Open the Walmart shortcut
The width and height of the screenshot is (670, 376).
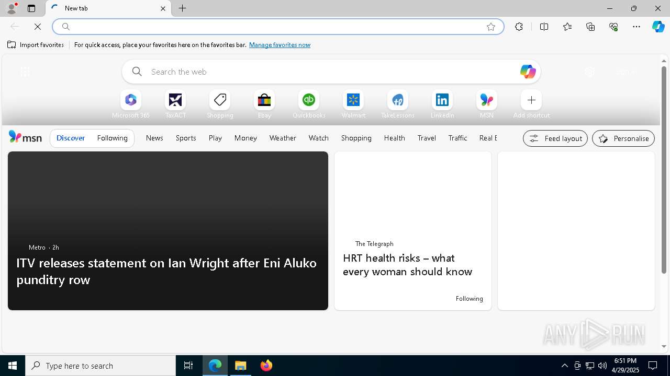(353, 104)
